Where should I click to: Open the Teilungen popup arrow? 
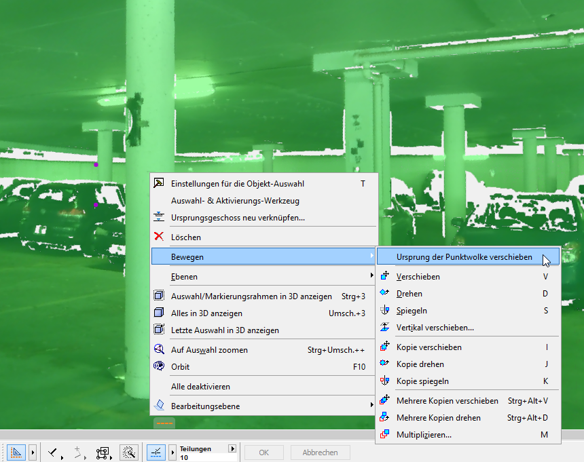tap(232, 448)
